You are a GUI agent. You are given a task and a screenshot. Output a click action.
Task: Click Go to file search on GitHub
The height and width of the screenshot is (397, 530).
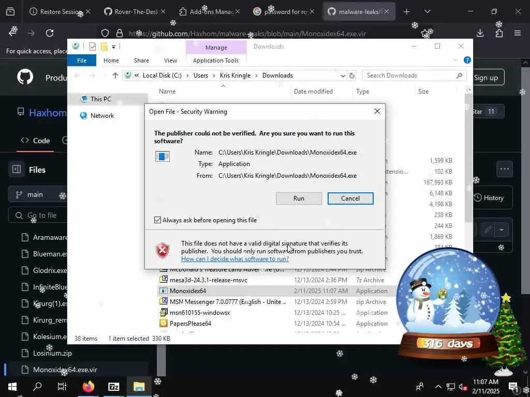pyautogui.click(x=38, y=216)
